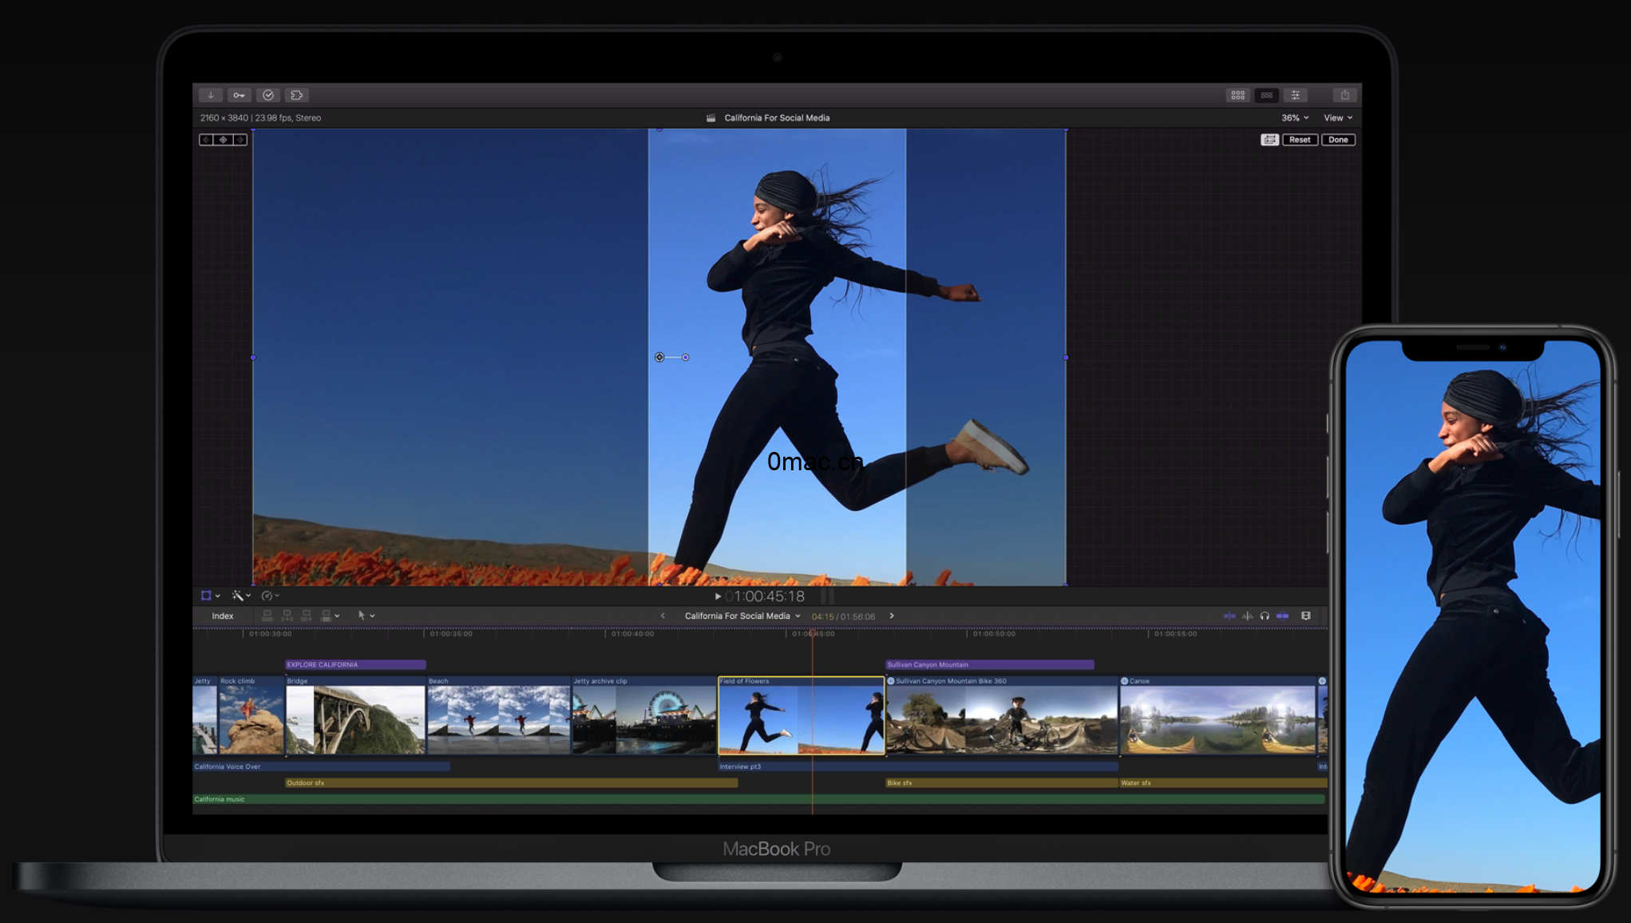Open the Extensions puzzle-piece icon
This screenshot has width=1631, height=923.
click(297, 95)
